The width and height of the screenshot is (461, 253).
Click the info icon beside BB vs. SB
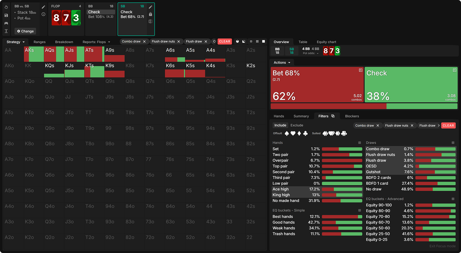(44, 14)
